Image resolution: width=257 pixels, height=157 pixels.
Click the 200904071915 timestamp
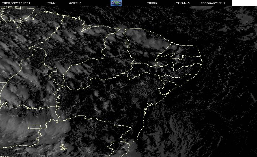click(x=213, y=3)
